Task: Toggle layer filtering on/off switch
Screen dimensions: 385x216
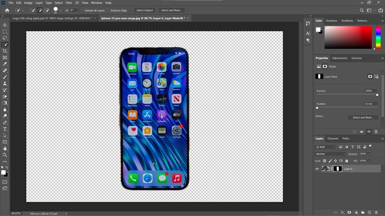Action: click(370, 146)
